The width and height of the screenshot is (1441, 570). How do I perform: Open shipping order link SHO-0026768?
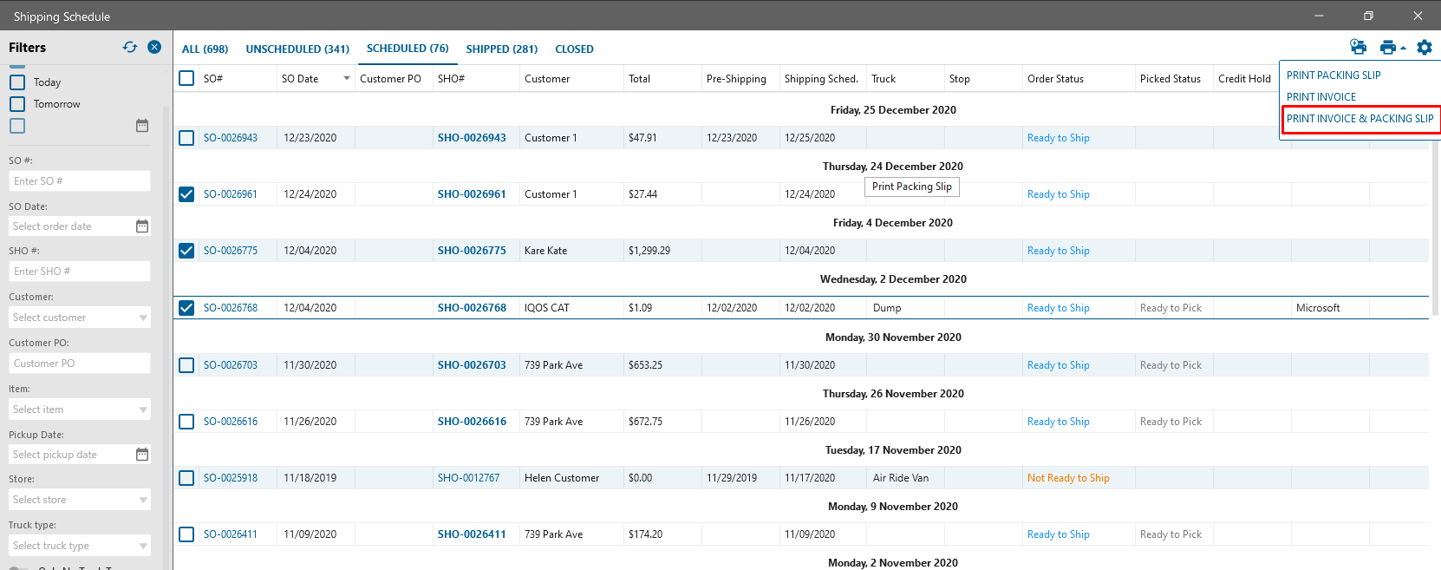(472, 308)
